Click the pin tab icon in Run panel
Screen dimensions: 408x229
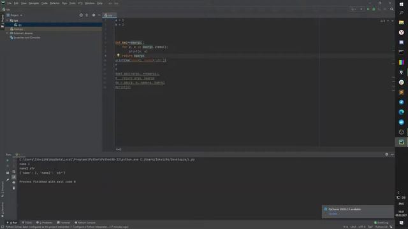8,179
